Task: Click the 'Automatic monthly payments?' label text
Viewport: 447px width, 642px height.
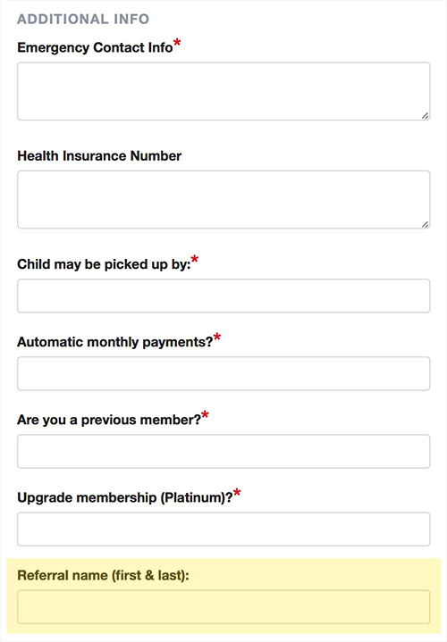Action: pos(114,342)
